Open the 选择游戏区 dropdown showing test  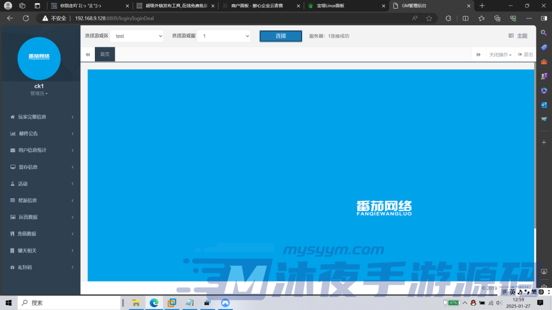137,36
